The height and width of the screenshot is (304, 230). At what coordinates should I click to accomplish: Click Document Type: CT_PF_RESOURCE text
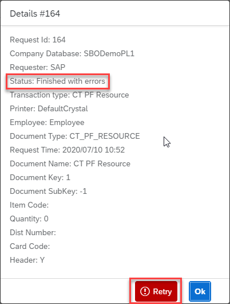pos(75,136)
